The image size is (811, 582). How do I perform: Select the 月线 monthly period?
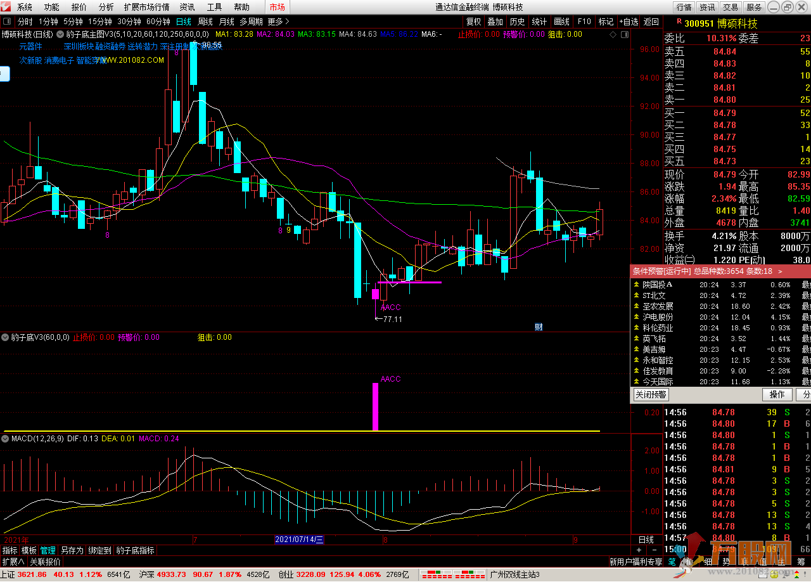coord(227,22)
